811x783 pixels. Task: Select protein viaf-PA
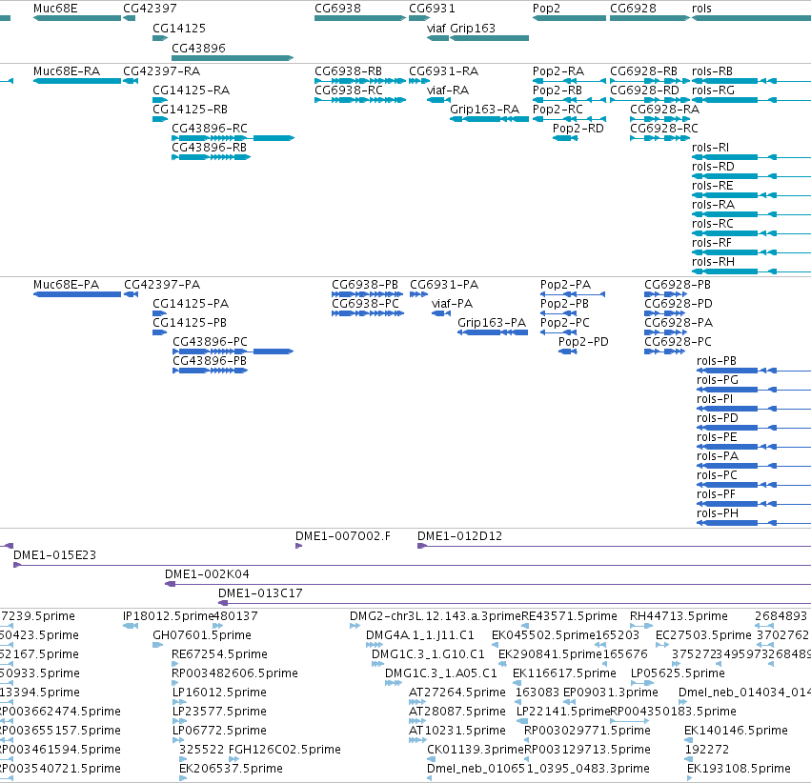pos(452,303)
